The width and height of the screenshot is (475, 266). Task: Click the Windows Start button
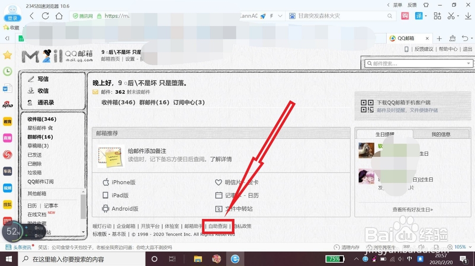pyautogui.click(x=9, y=259)
